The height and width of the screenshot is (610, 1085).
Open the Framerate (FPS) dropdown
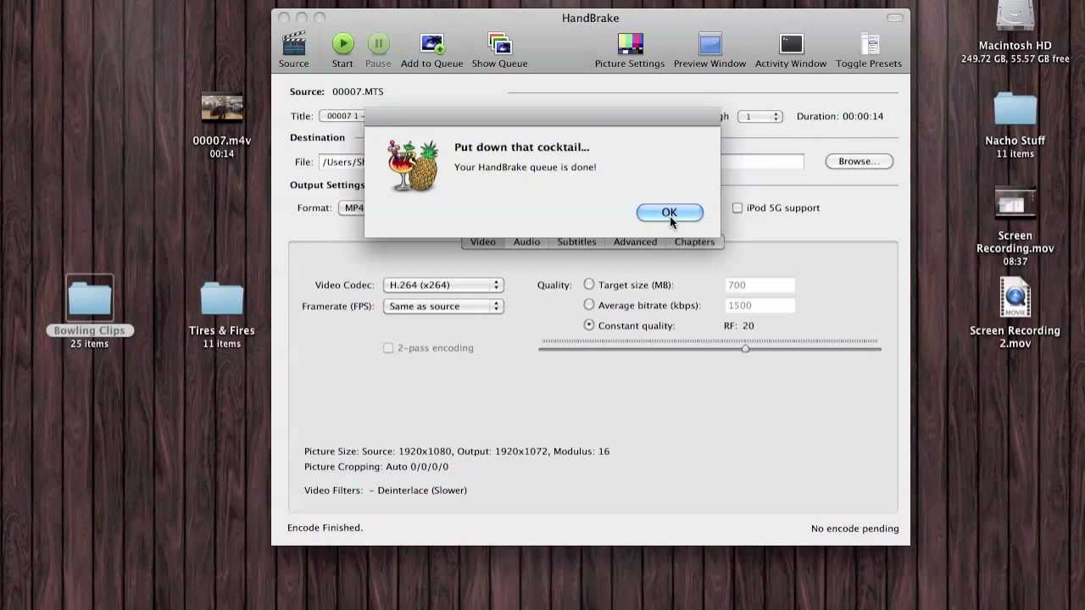coord(443,306)
